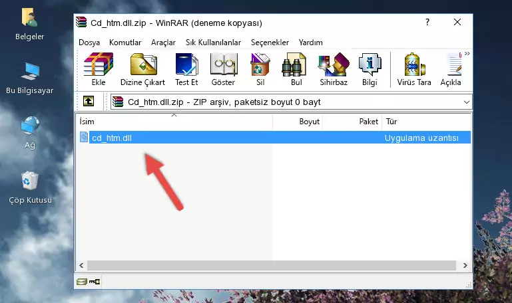
Task: Sort files by Tür column
Action: tap(426, 122)
